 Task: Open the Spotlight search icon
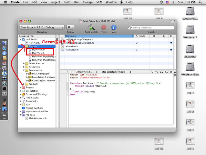[200, 2]
